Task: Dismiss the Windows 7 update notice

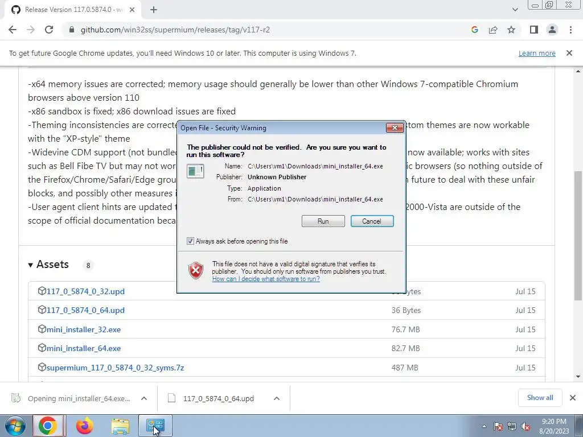Action: click(569, 53)
